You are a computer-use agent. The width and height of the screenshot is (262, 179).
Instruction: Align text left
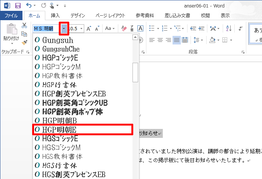[x=152, y=40]
